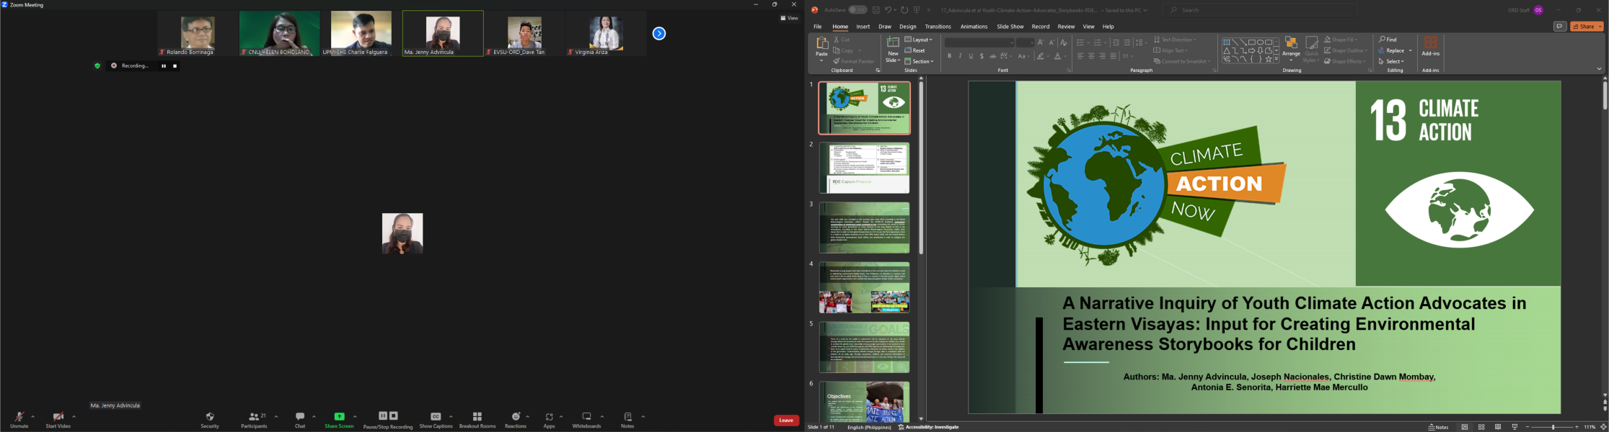Open Zoom Reactions
The height and width of the screenshot is (432, 1609).
coord(516,420)
